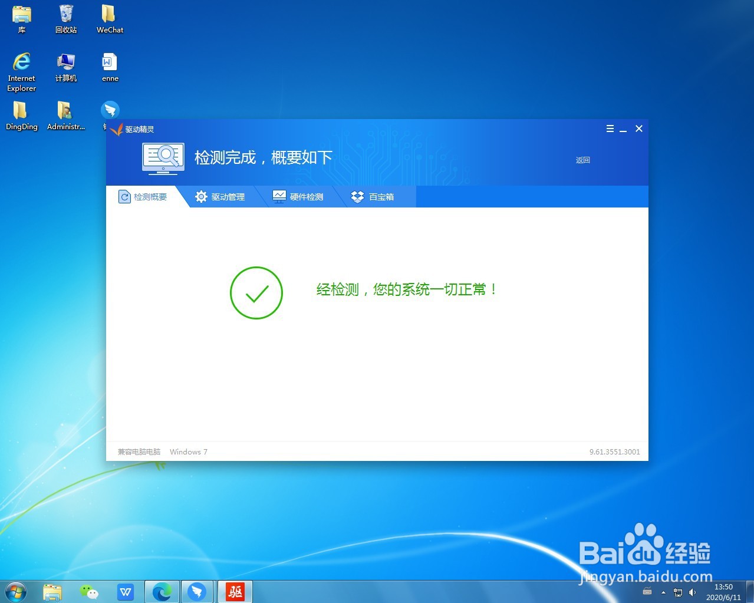Open the 回收站 recycle bin
This screenshot has height=603, width=754.
pos(65,15)
